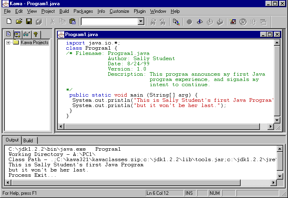Viewport: 288px width, 198px height.
Task: Open the Window menu
Action: coord(158,11)
